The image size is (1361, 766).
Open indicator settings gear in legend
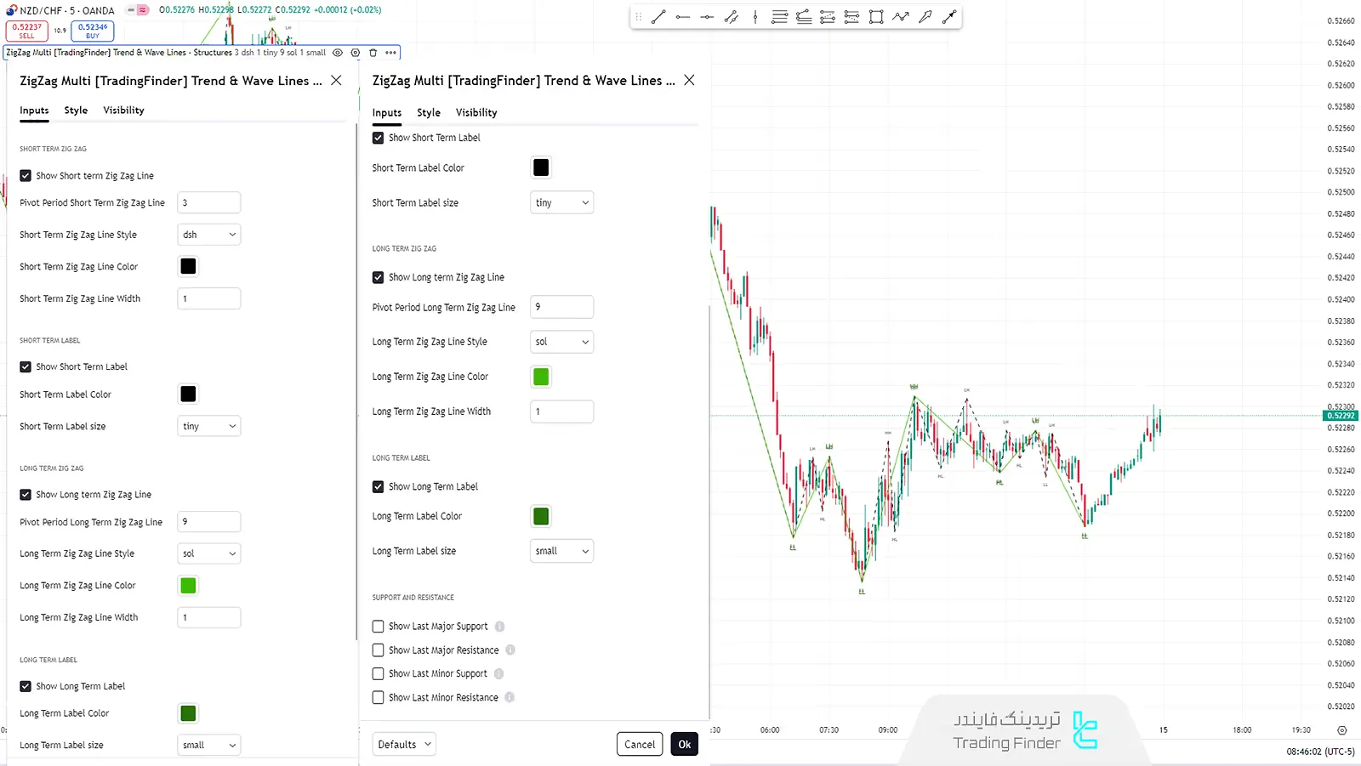[x=356, y=53]
